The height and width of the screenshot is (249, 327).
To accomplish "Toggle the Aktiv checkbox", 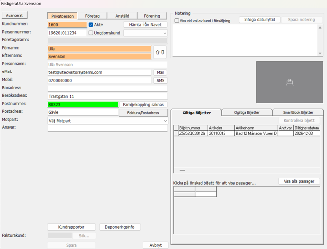I will click(x=91, y=25).
